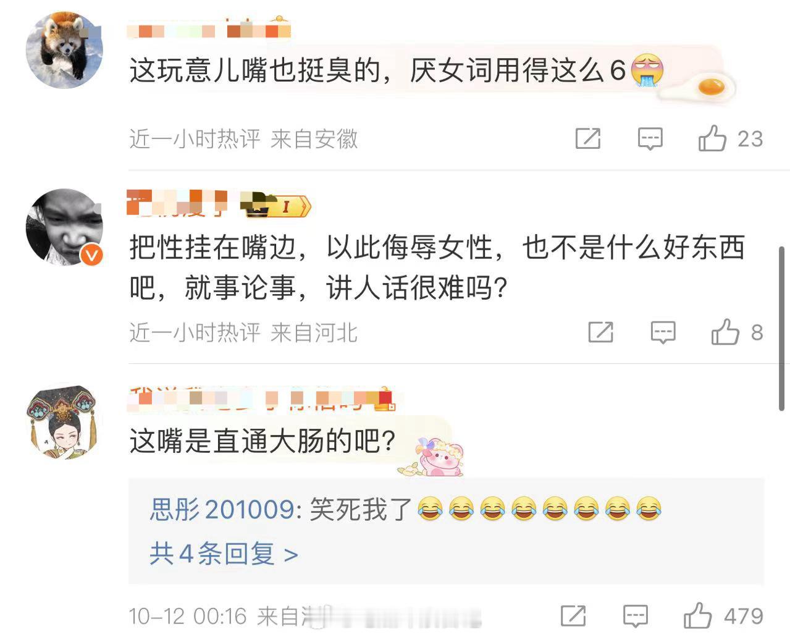Viewport: 790px width, 637px height.
Task: Click the scrollbar handle on the right
Action: click(x=782, y=328)
